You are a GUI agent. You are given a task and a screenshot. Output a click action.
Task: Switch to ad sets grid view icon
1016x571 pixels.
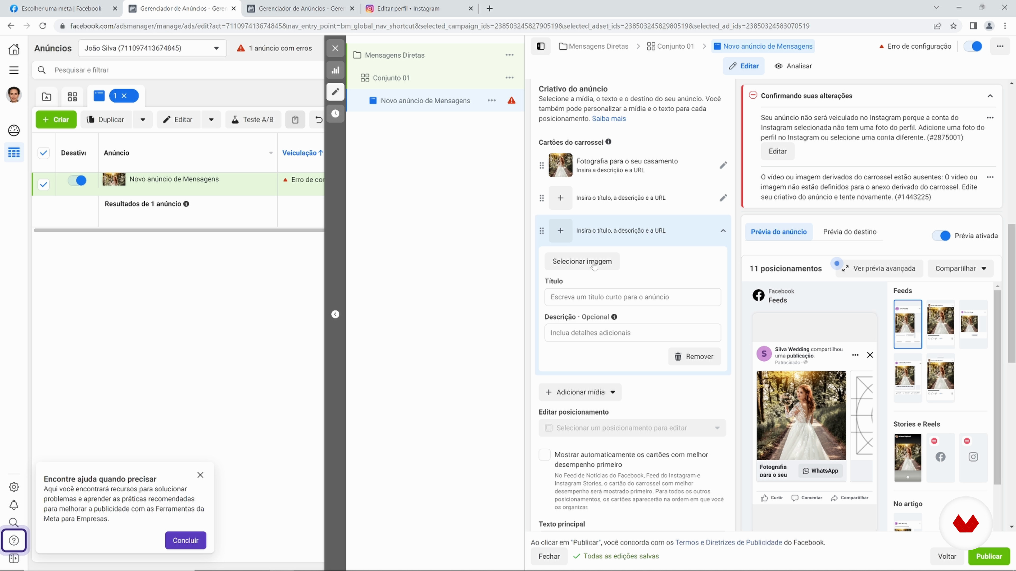pos(72,96)
